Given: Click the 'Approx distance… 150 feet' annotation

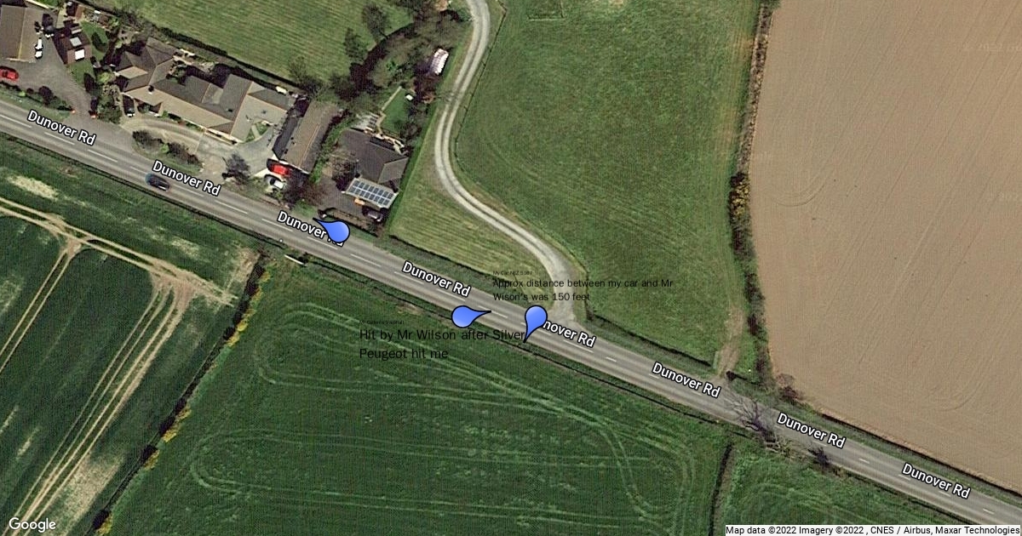Looking at the screenshot, I should click(x=589, y=289).
